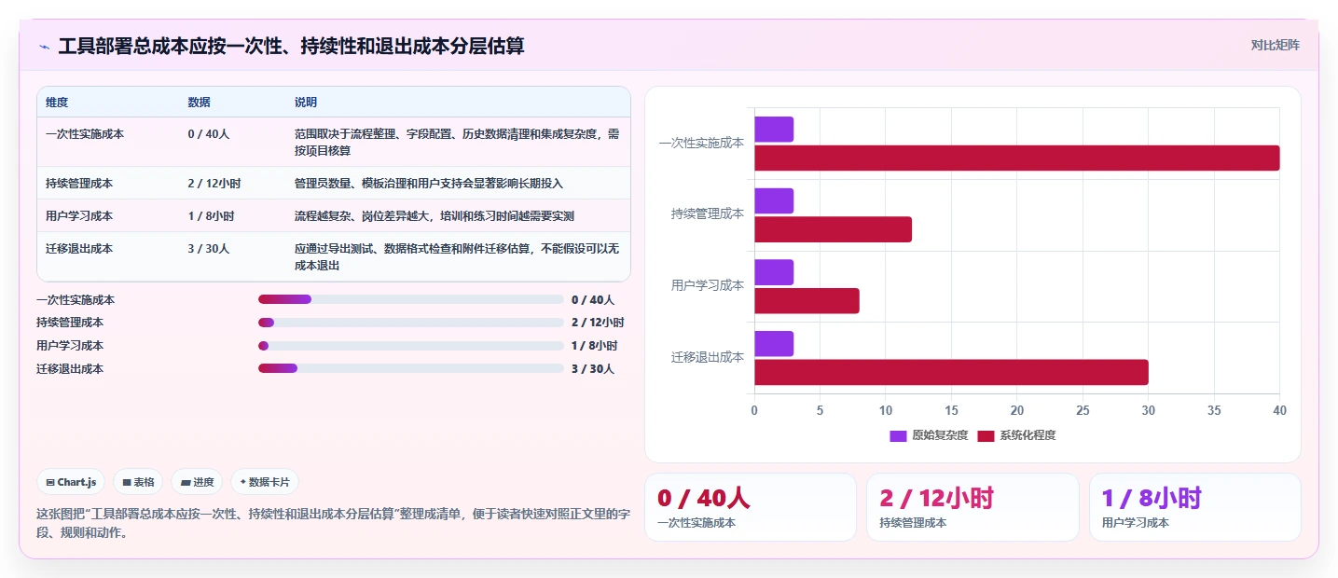Click the 用户学习成本 progress bar
Image resolution: width=1338 pixels, height=578 pixels.
[411, 346]
